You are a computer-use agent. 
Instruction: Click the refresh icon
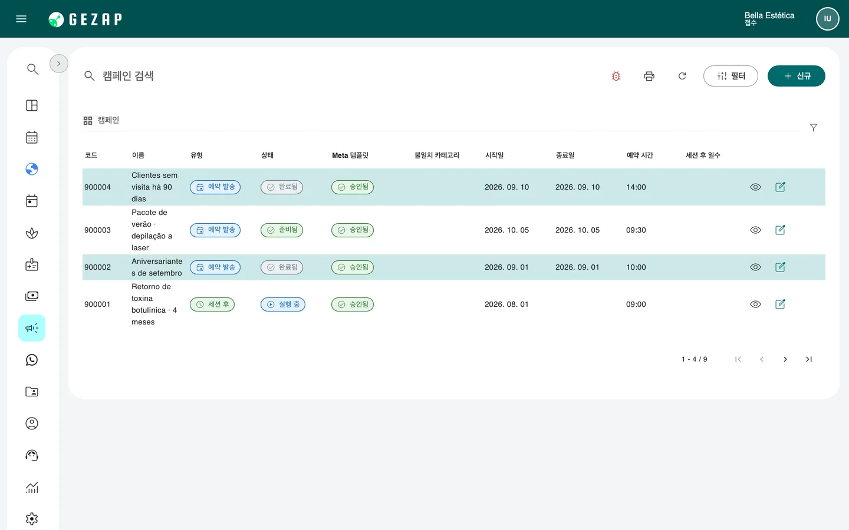click(x=682, y=76)
